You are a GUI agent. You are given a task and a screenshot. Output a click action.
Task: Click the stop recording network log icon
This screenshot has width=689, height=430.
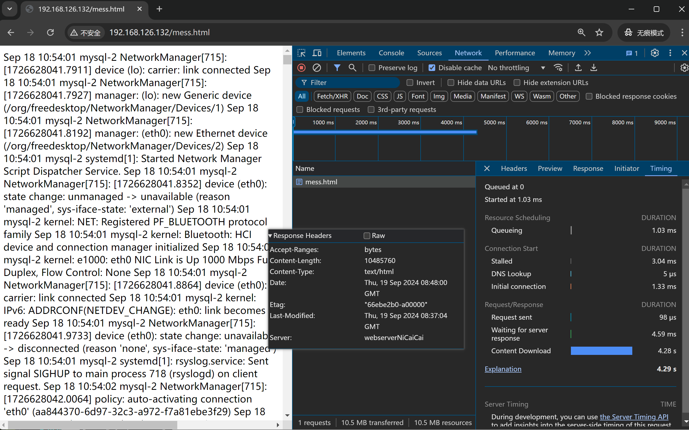coord(301,68)
